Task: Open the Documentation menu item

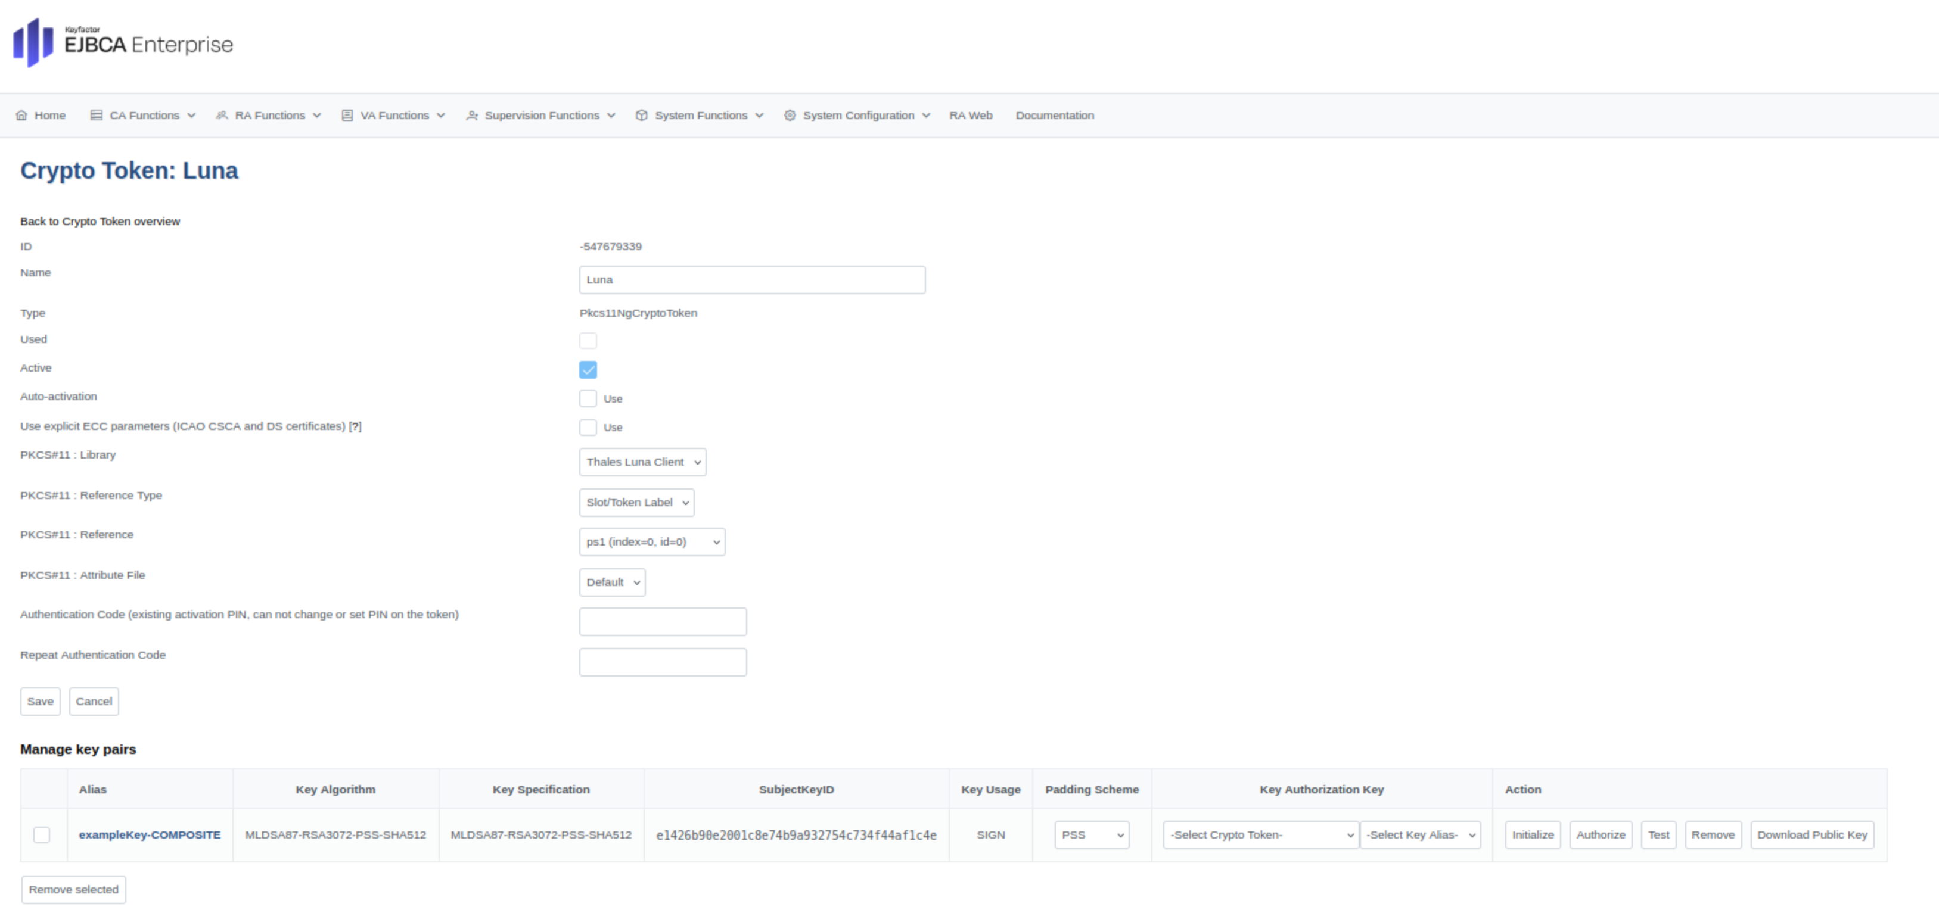Action: pos(1054,115)
